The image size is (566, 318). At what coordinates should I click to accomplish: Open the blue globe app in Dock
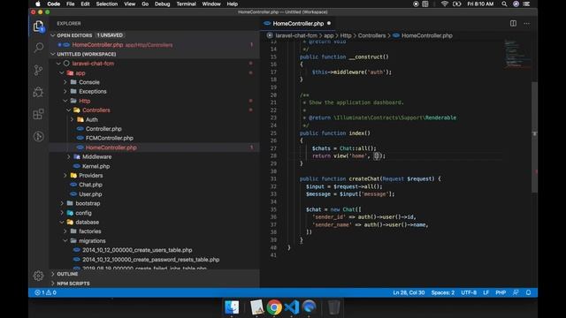tap(309, 307)
